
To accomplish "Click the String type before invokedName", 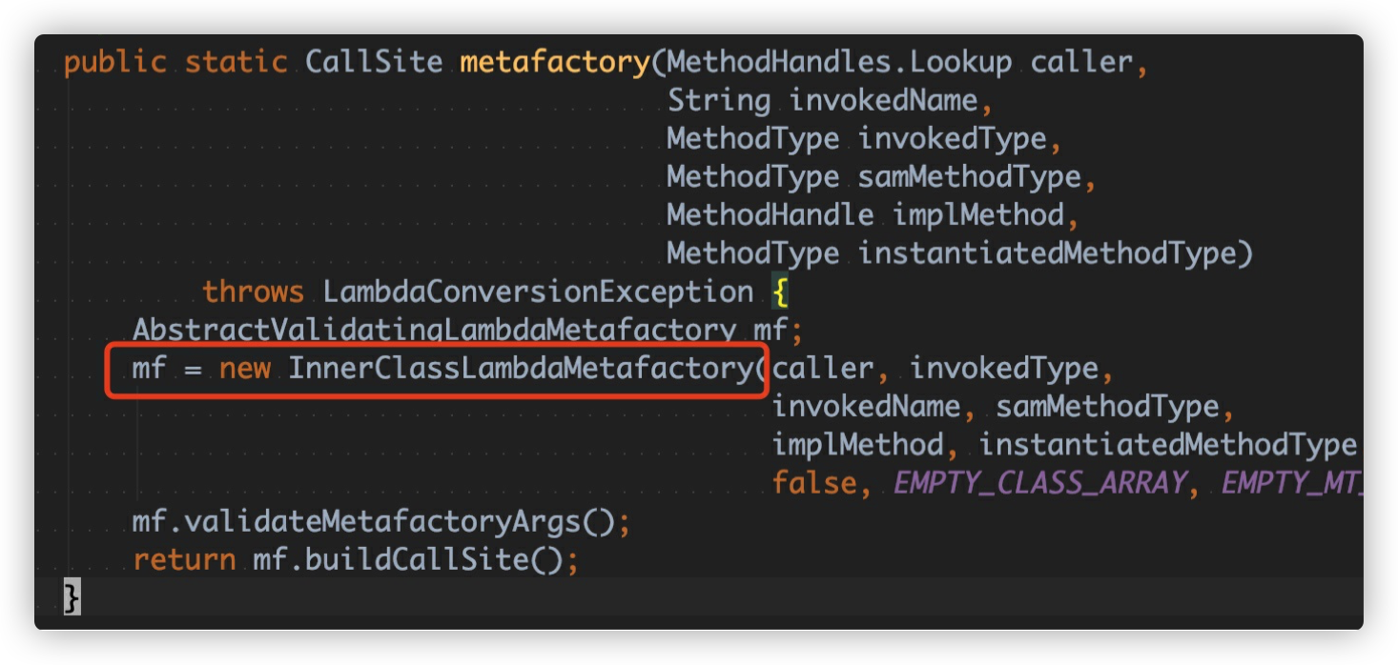I will pyautogui.click(x=719, y=101).
